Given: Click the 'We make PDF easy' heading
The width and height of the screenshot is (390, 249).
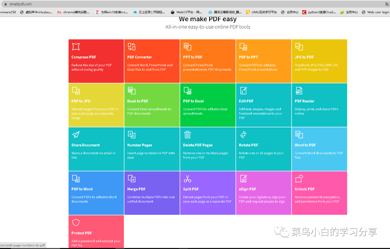Looking at the screenshot, I should tap(208, 19).
